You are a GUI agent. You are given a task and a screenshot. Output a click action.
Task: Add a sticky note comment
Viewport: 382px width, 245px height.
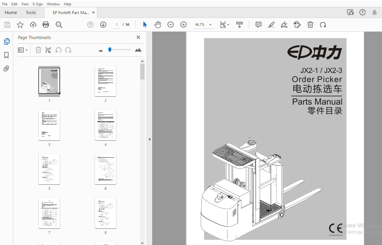259,25
